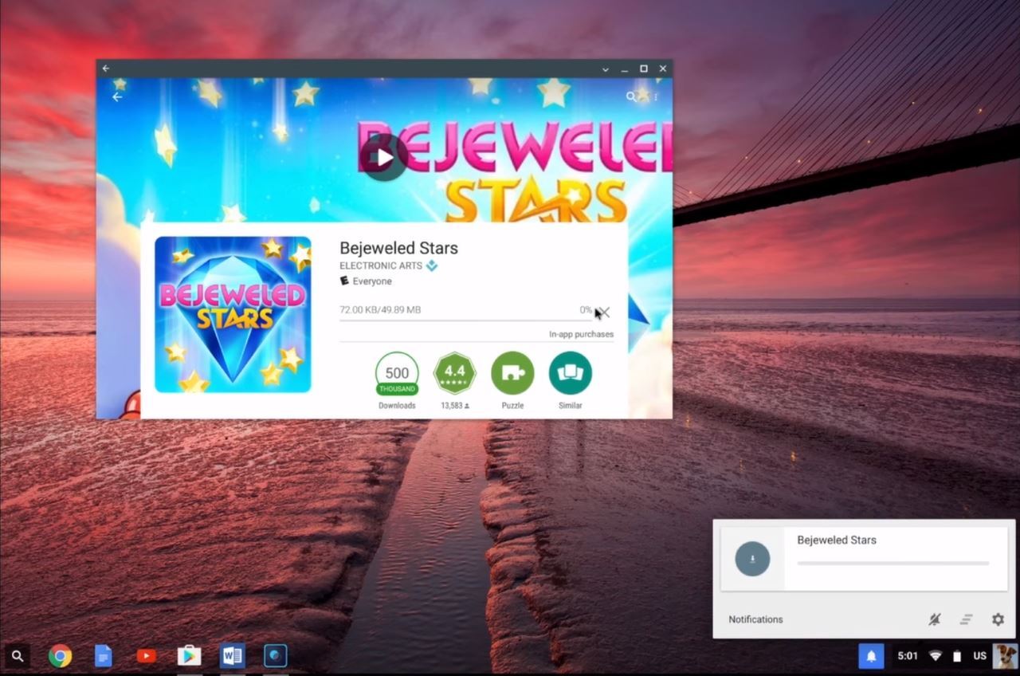
Task: Open notification settings gear
Action: 998,619
